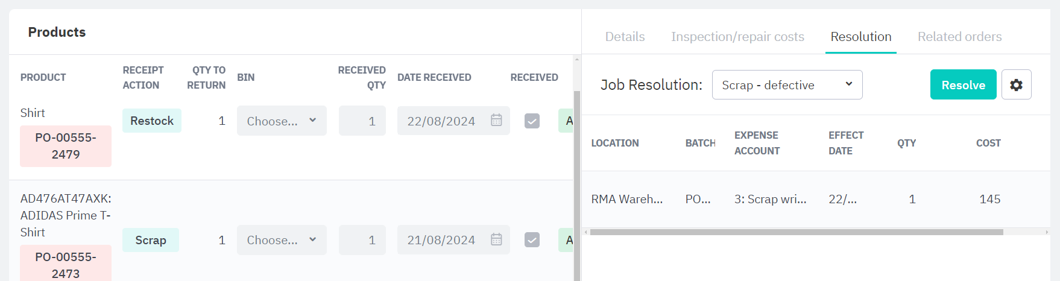
Task: Switch to the Related orders tab
Action: tap(959, 37)
